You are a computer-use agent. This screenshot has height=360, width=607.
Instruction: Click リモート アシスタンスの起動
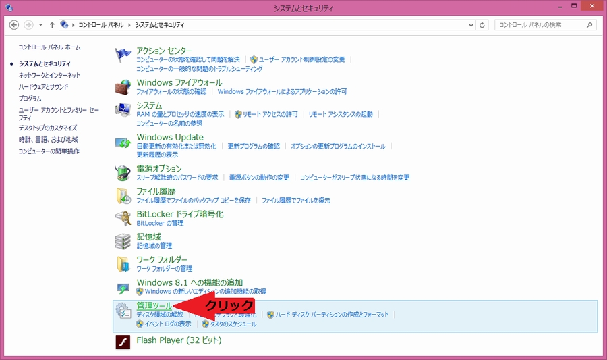pos(341,114)
